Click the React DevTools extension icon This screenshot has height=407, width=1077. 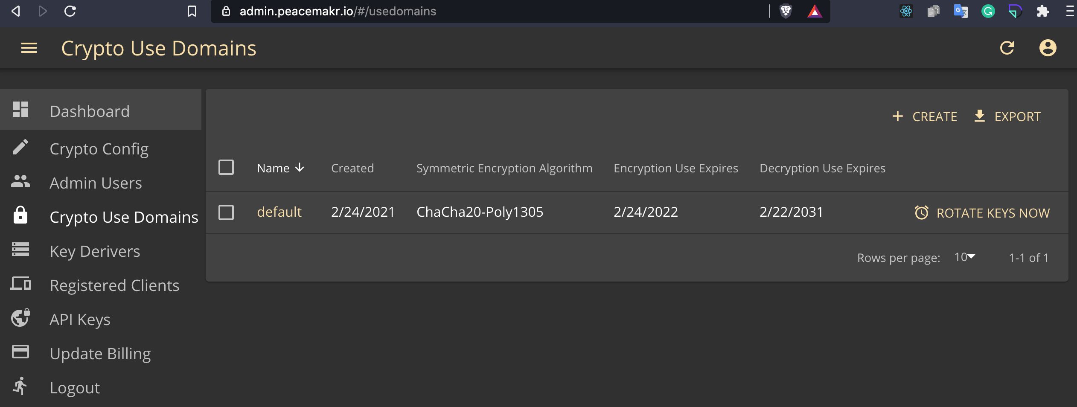(x=906, y=11)
